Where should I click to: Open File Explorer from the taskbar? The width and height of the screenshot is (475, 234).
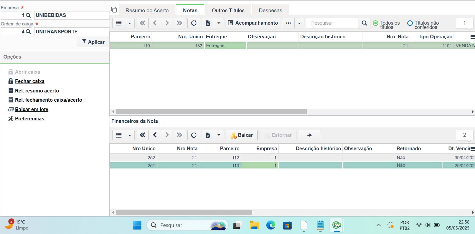[x=254, y=225]
